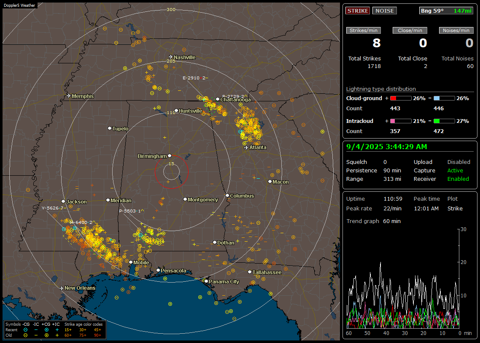Click the Doppler5 Weather title label
The height and width of the screenshot is (343, 480).
coord(19,5)
